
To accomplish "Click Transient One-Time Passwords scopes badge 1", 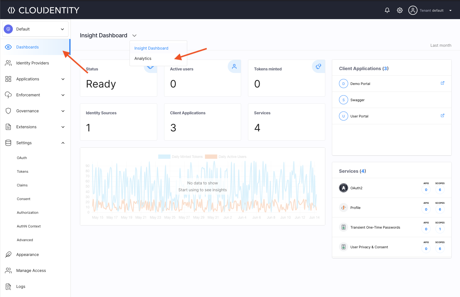I will coord(440,229).
